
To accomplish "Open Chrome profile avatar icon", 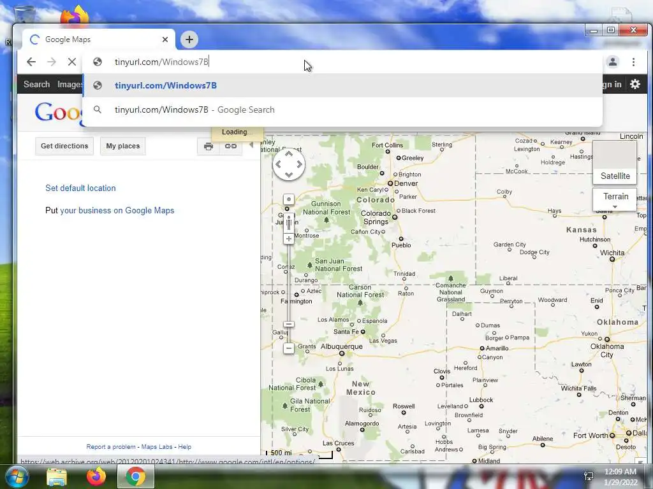I will click(613, 62).
